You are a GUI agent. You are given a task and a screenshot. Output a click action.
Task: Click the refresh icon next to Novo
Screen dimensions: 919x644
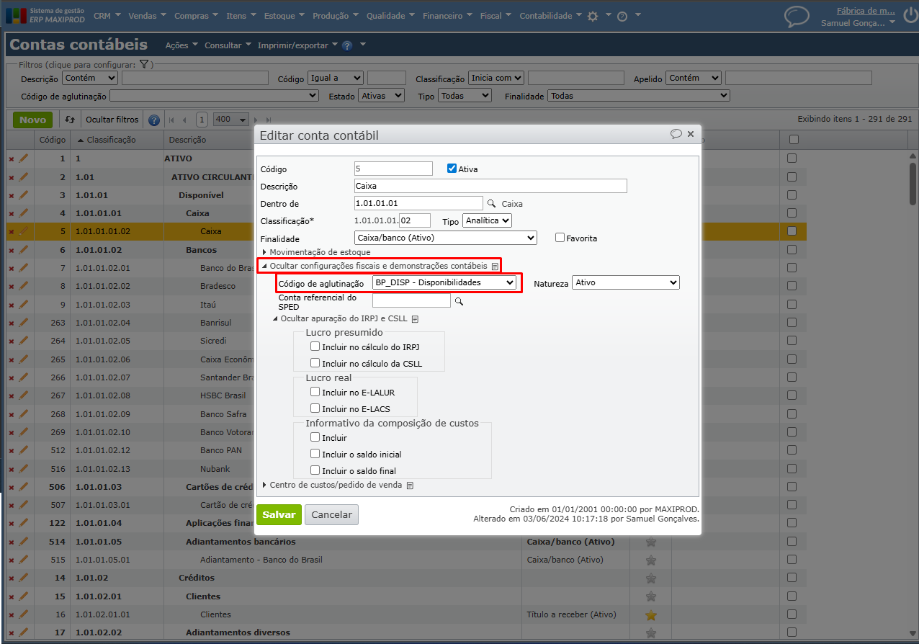coord(70,120)
